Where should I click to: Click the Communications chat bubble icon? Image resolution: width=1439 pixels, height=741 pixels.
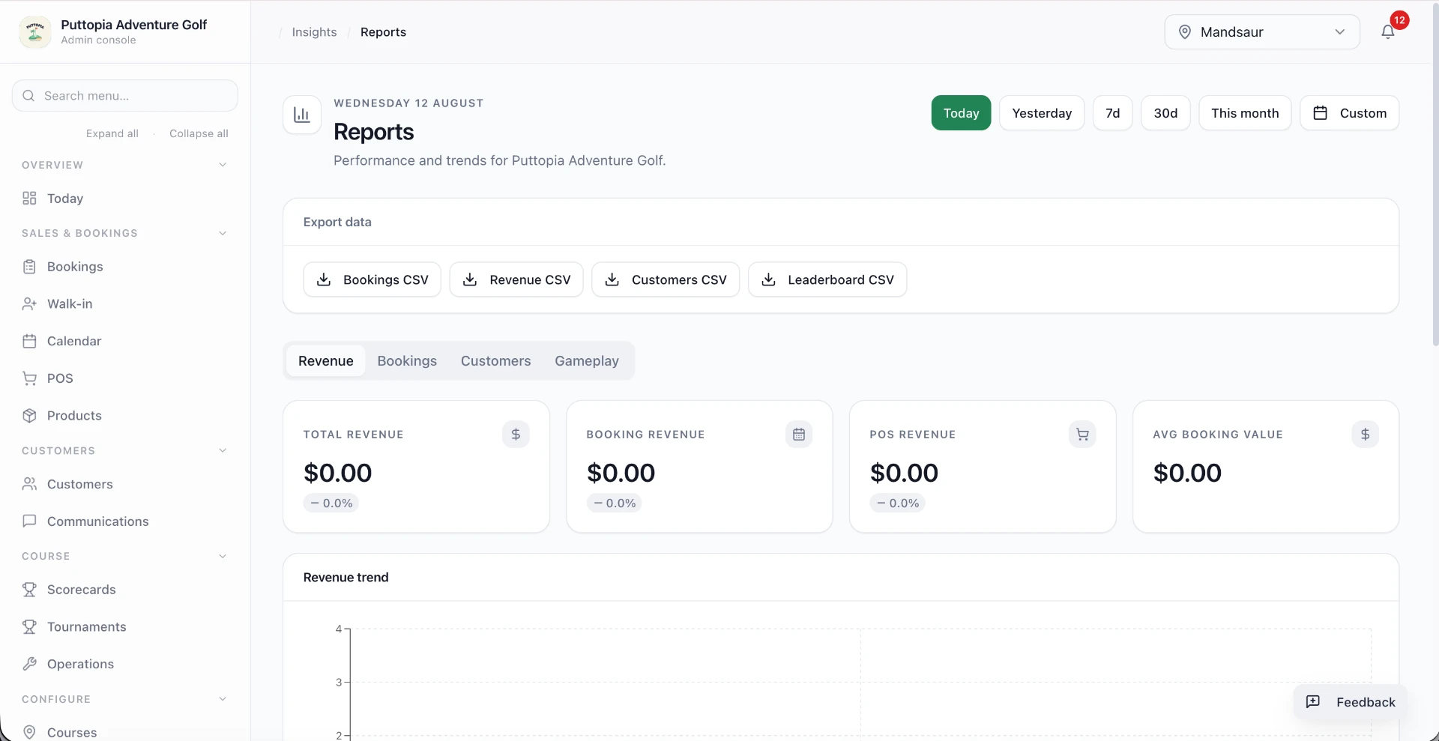point(29,521)
